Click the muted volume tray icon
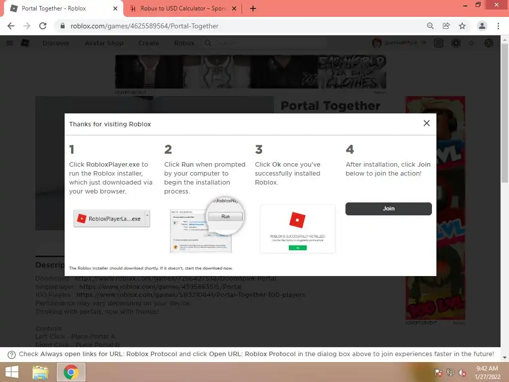509x382 pixels. pos(462,373)
